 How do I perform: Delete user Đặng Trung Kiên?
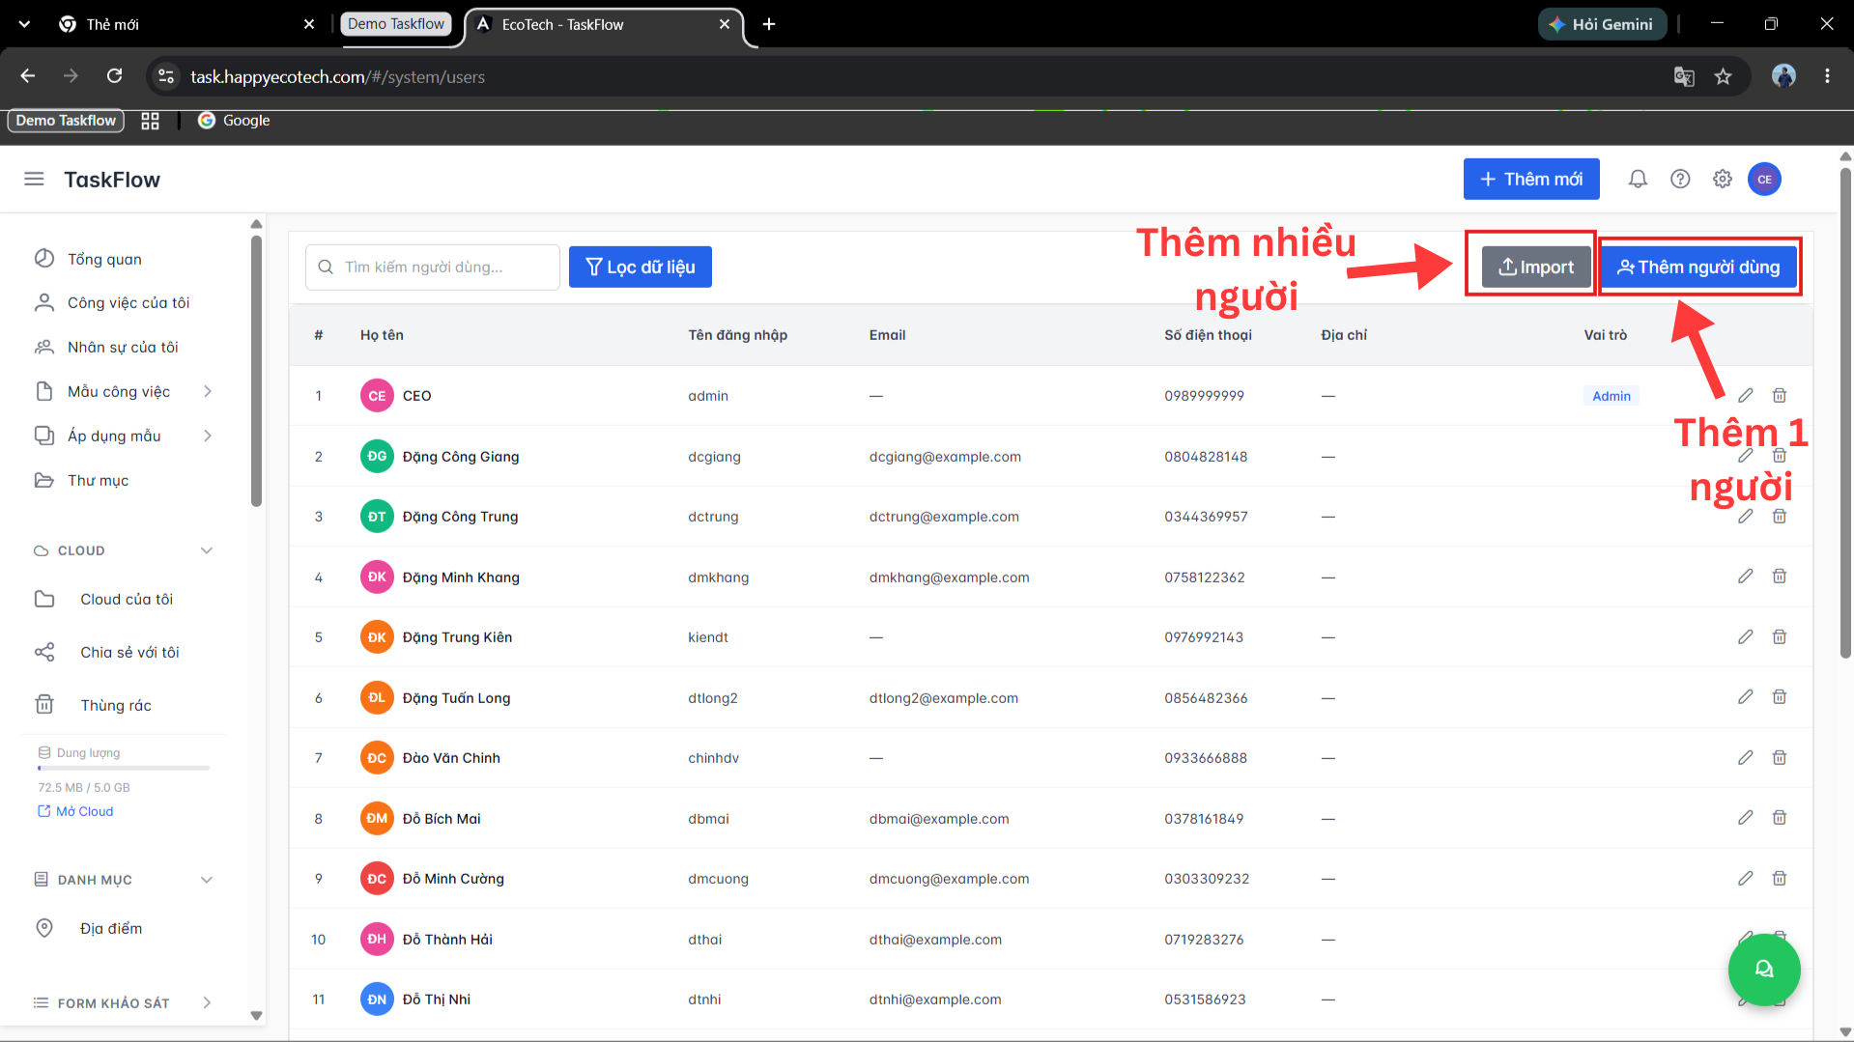tap(1780, 637)
